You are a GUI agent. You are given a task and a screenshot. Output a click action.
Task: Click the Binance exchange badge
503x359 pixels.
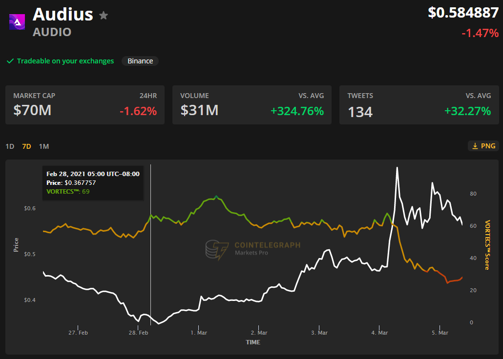(140, 61)
